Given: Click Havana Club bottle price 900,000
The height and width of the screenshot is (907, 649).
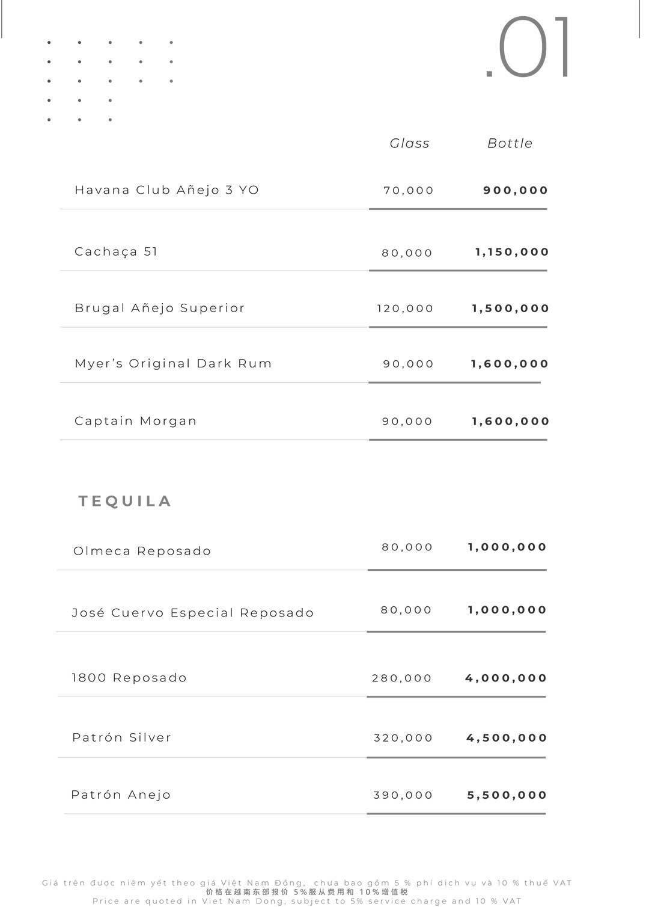Looking at the screenshot, I should [x=516, y=191].
